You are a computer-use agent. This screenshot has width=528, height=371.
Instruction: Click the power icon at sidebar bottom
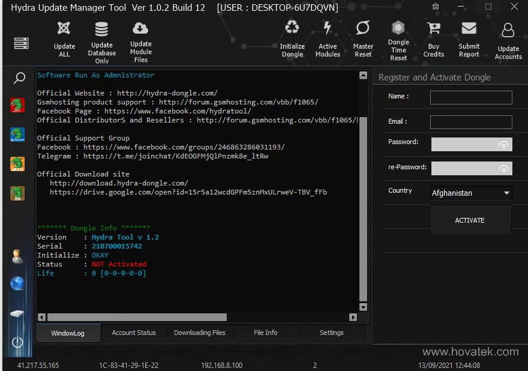click(x=17, y=343)
